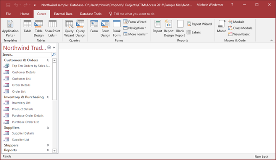Start the Form Wizard
The image size is (276, 160).
[135, 22]
